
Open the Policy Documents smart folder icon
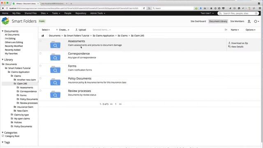[55, 82]
